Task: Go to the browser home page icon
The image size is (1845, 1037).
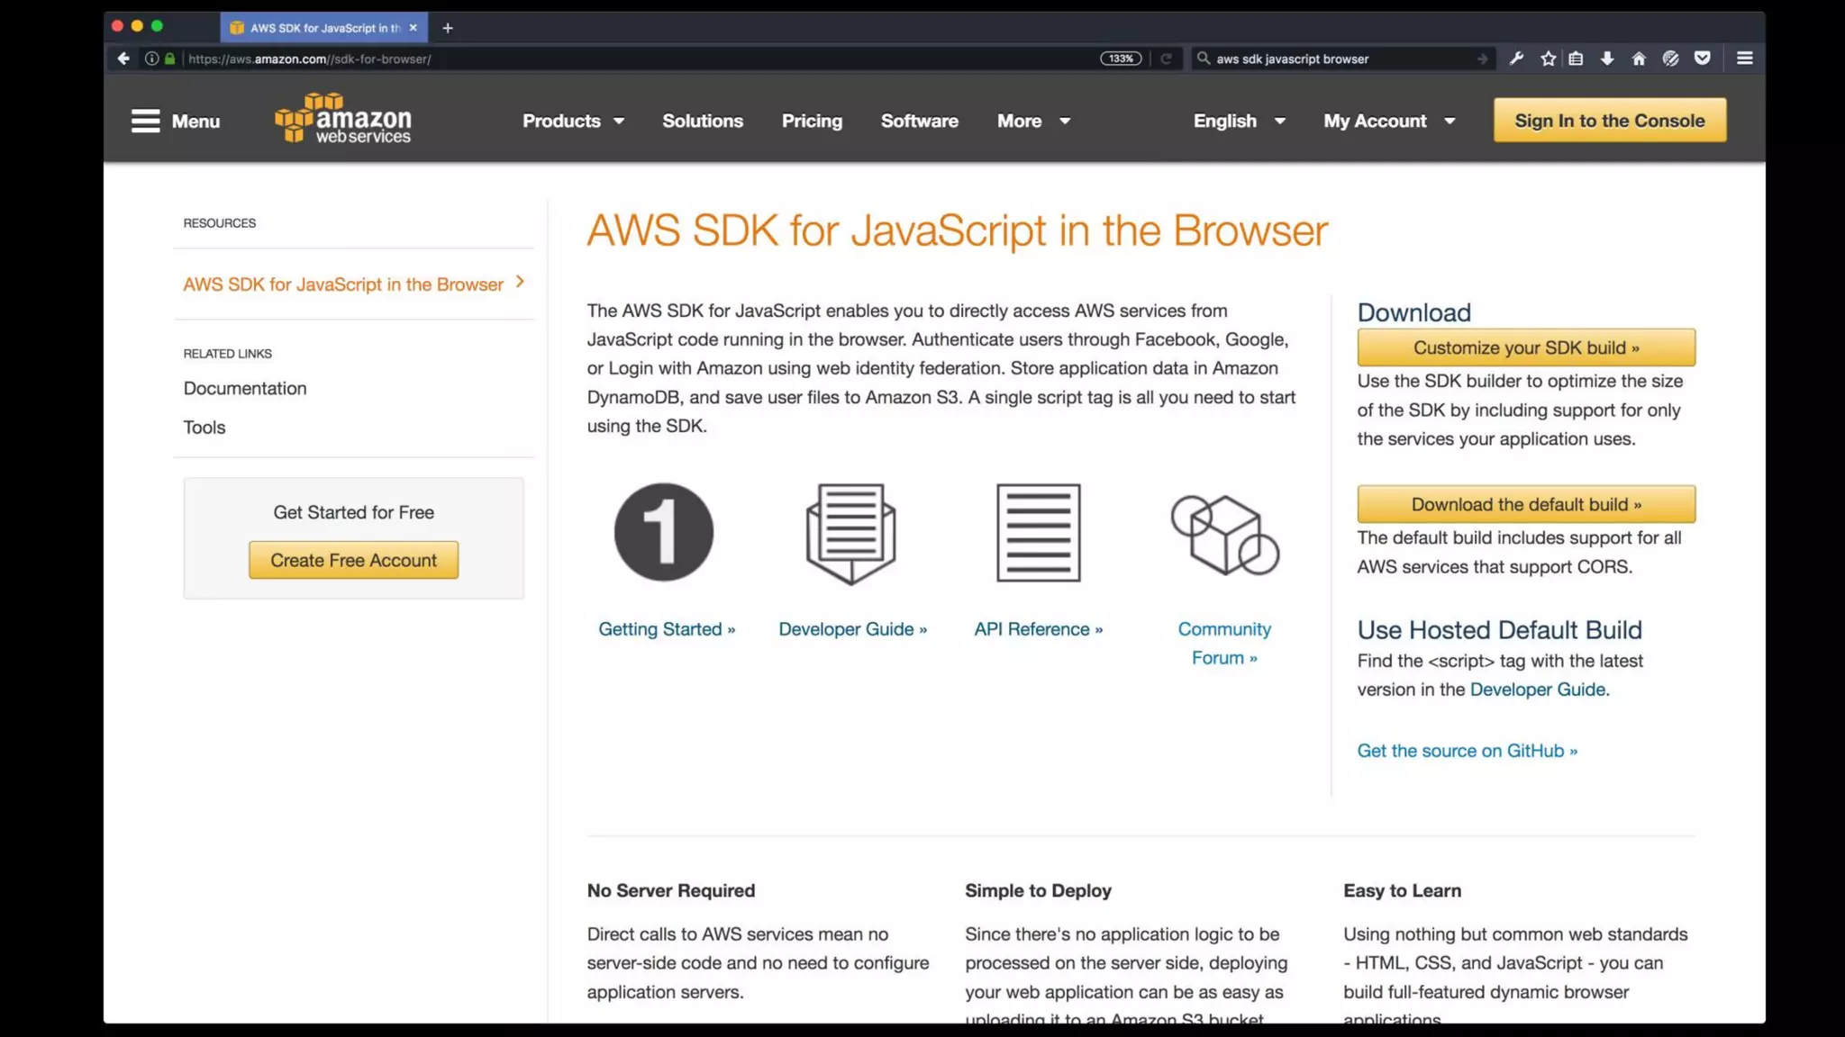Action: click(x=1639, y=59)
